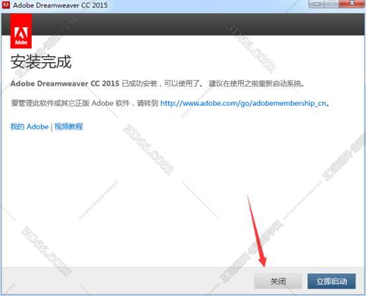Open the 视频教程 link

point(69,126)
